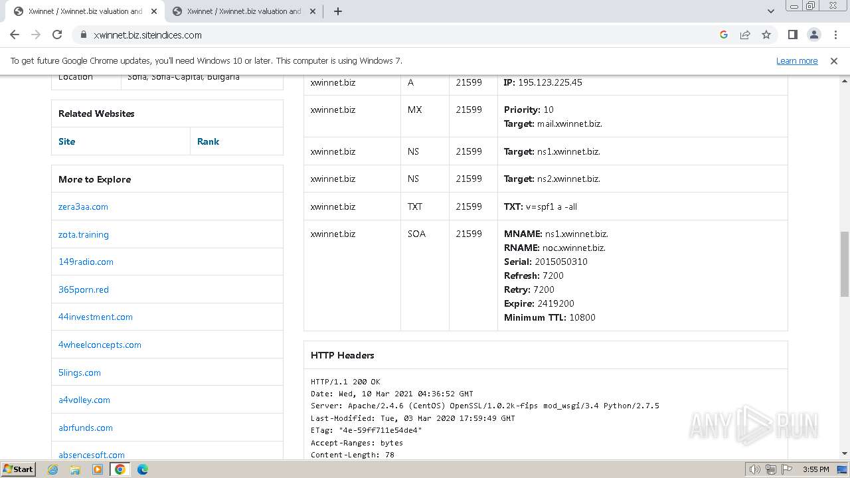Reload the current page
The image size is (850, 478).
pos(57,35)
